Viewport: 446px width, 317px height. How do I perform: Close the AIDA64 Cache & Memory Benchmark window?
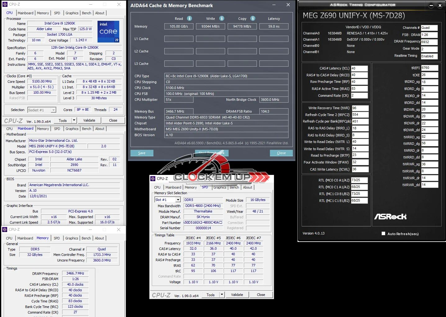click(288, 5)
